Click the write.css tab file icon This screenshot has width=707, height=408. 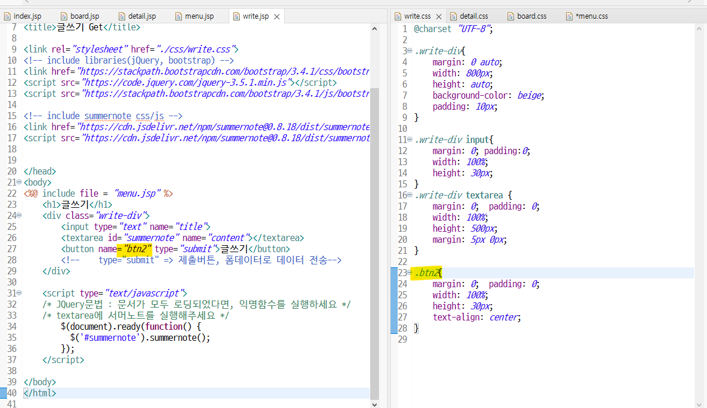point(398,16)
